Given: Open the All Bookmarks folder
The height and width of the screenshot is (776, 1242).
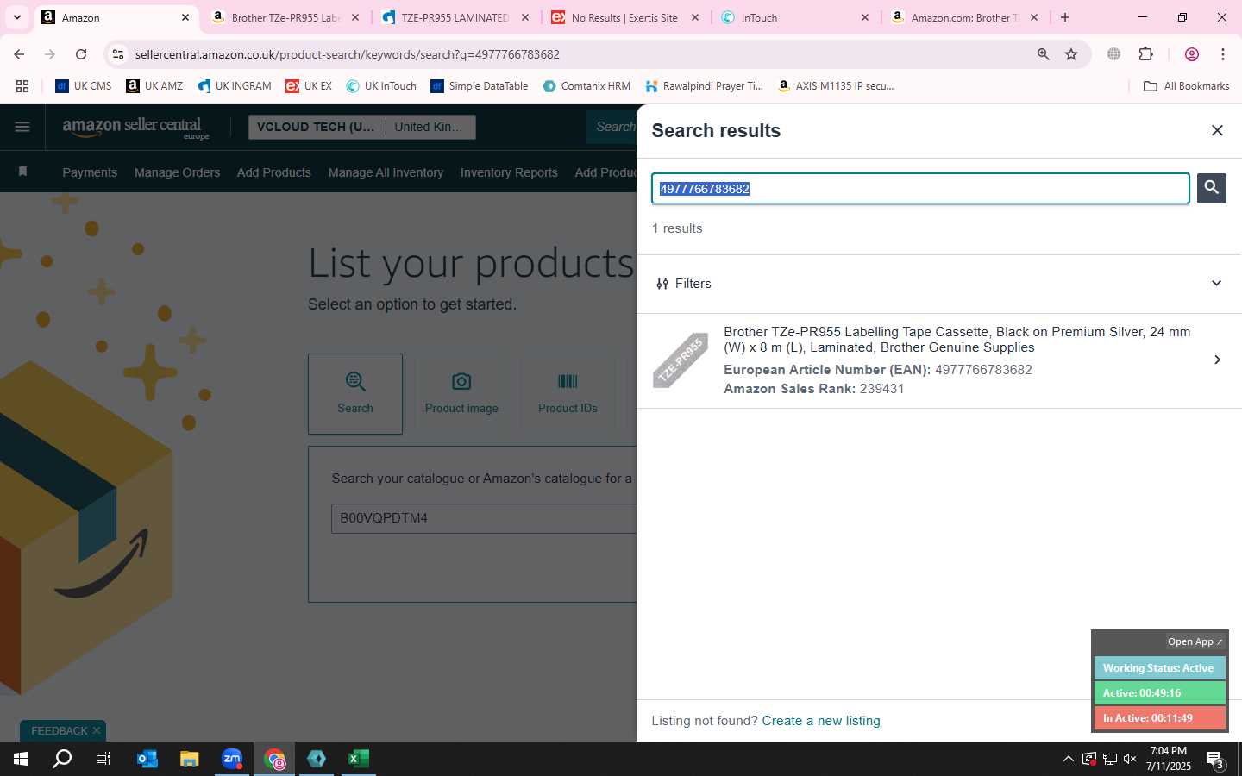Looking at the screenshot, I should [x=1186, y=86].
